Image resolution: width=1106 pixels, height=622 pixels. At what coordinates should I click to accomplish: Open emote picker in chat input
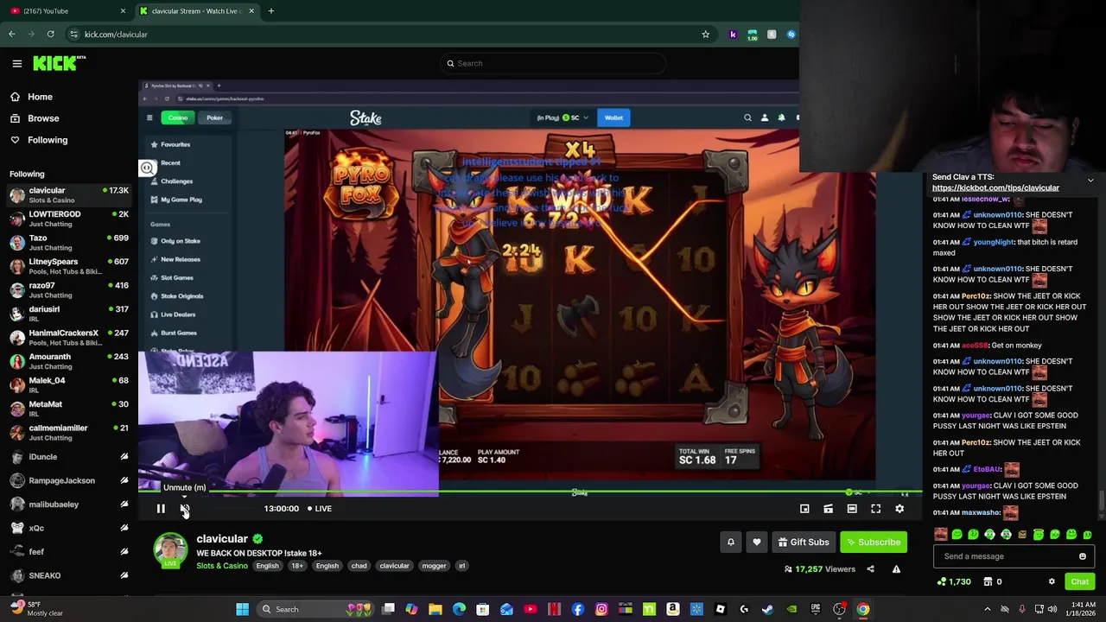coord(1082,556)
